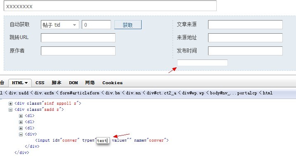Focus the 文章来源 input field

(x=245, y=25)
